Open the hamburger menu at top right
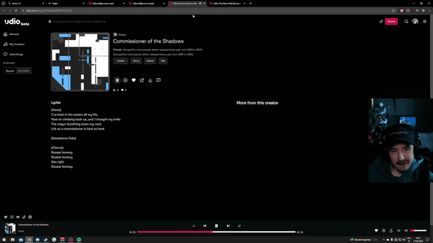 [425, 22]
